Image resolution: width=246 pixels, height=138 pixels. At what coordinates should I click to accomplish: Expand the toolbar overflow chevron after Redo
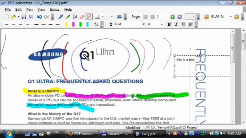click(52, 17)
